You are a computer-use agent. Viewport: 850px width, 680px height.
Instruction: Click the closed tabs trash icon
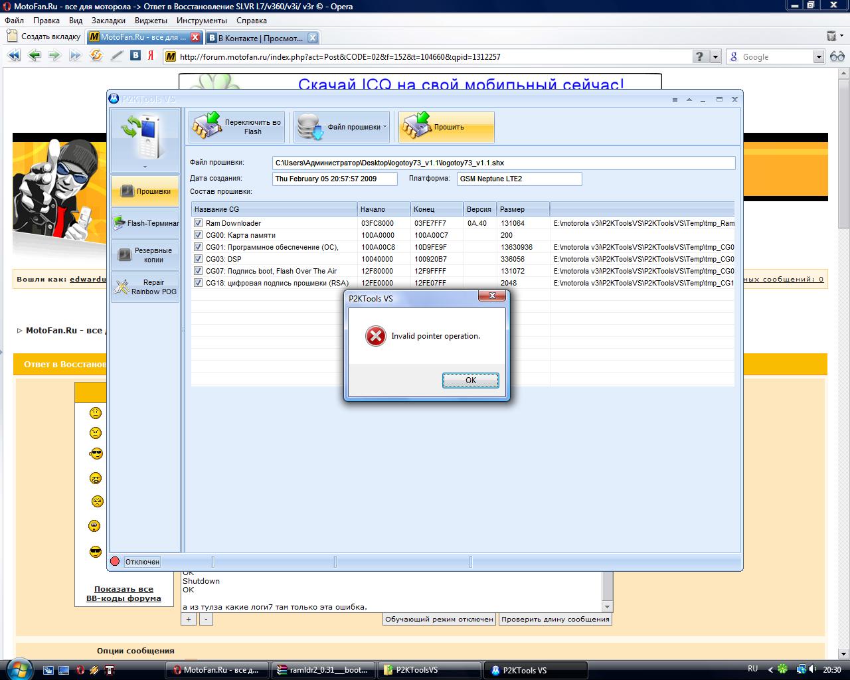(x=831, y=37)
